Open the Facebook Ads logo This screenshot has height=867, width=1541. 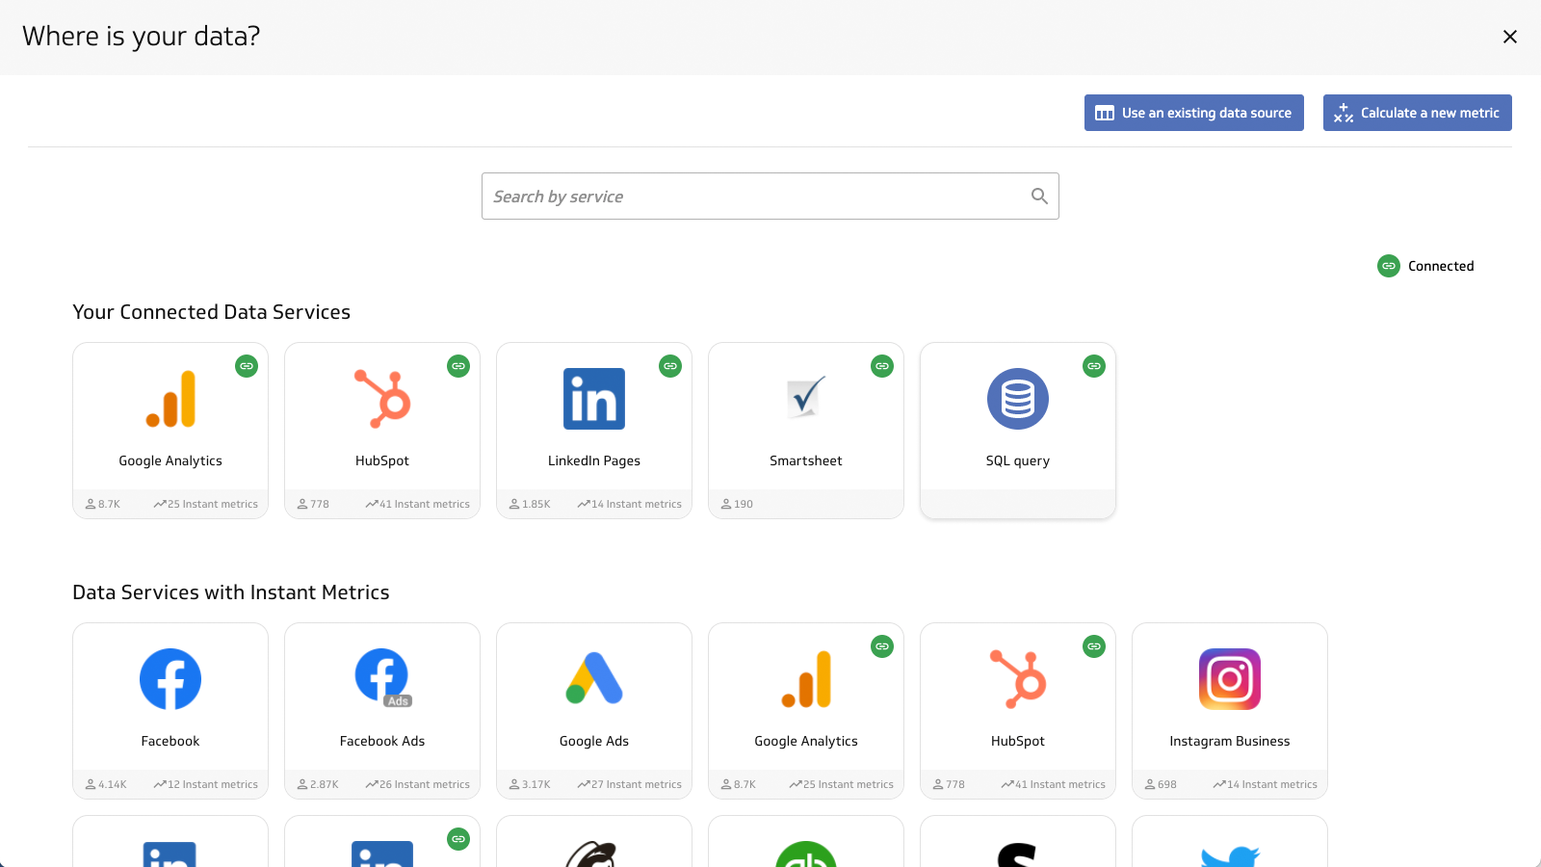(382, 678)
